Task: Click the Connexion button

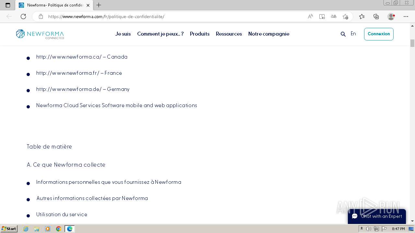Action: point(379,34)
